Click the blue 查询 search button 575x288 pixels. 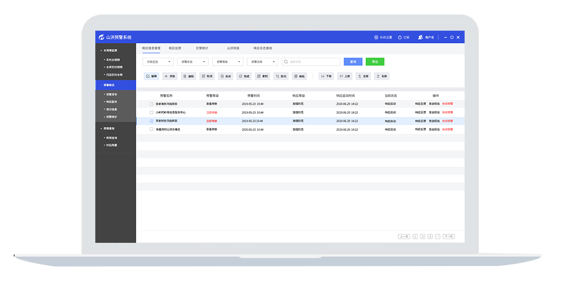(x=353, y=62)
